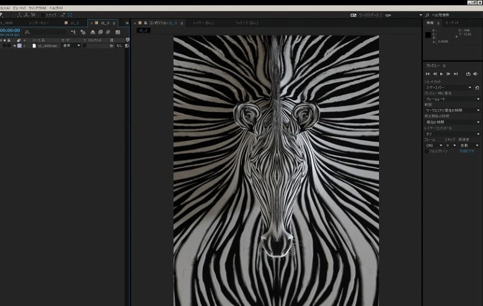This screenshot has width=483, height=306.
Task: Open the プレビュー panel menu icon
Action: pyautogui.click(x=444, y=66)
